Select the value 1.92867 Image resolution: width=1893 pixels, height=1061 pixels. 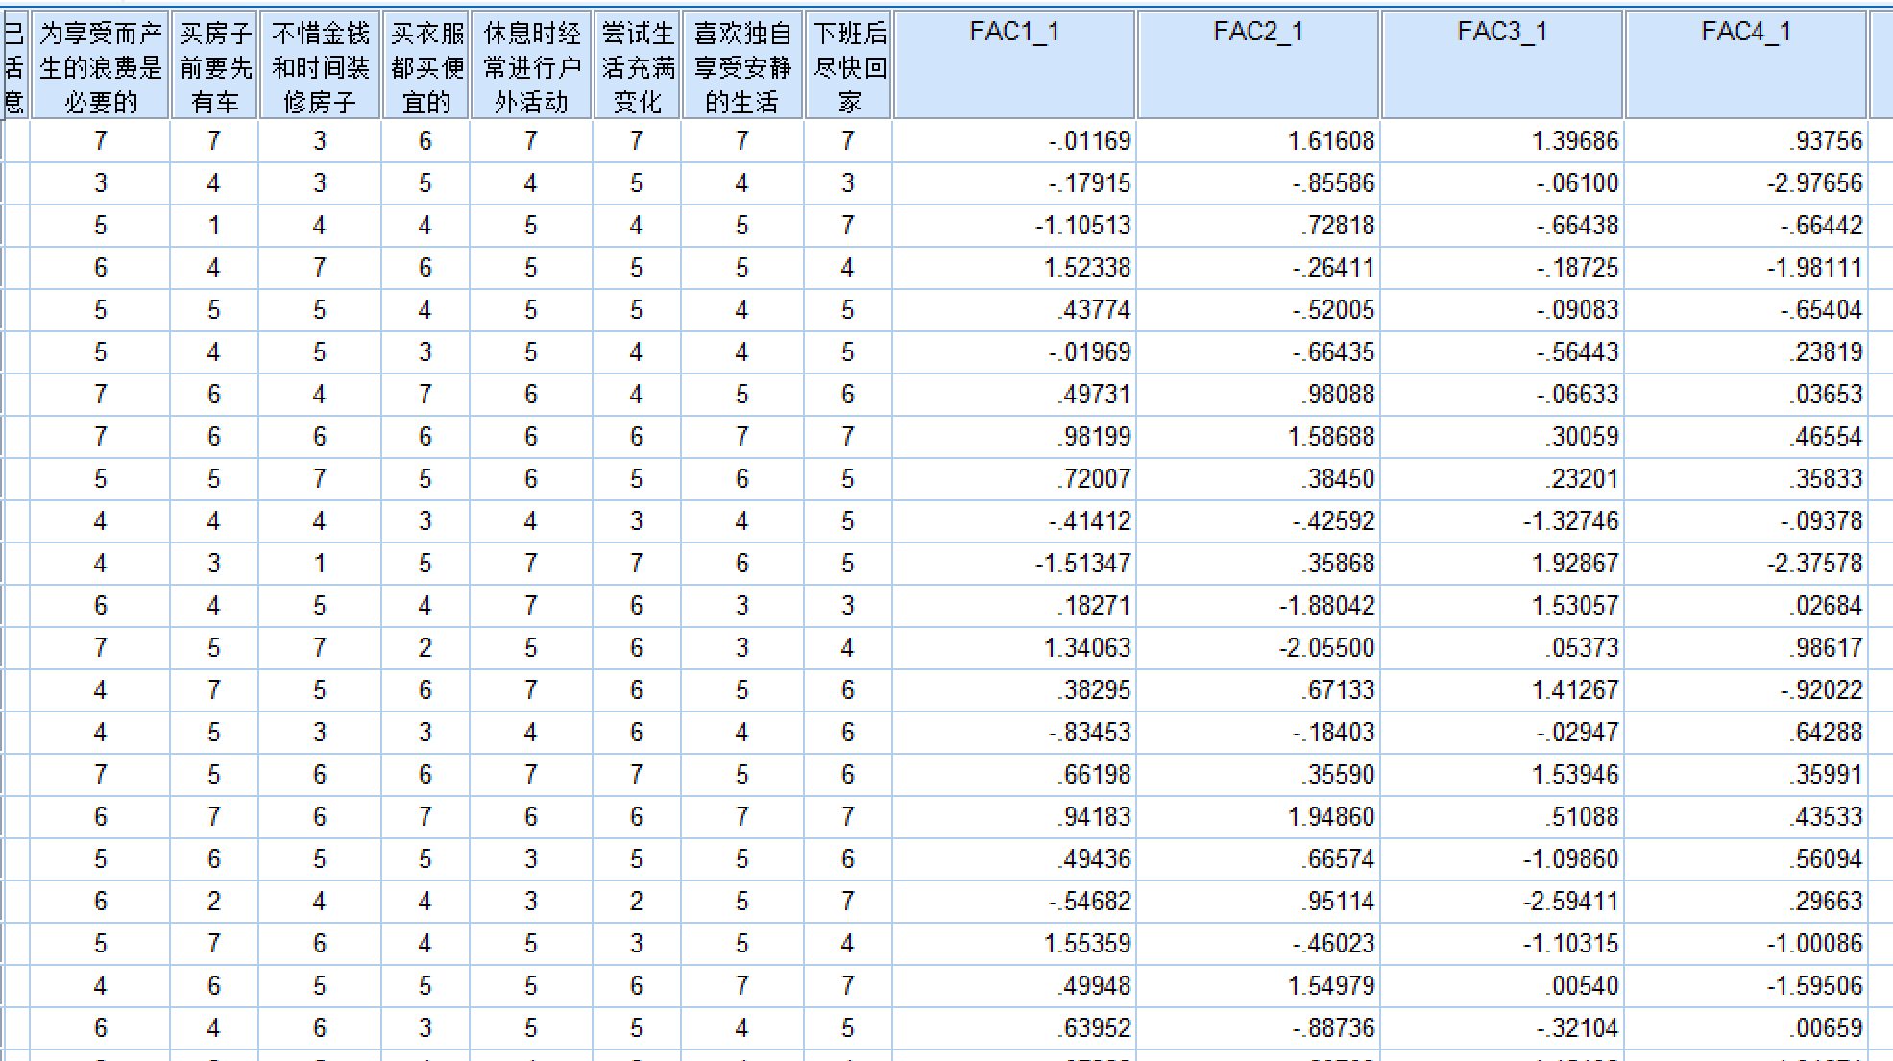point(1502,564)
